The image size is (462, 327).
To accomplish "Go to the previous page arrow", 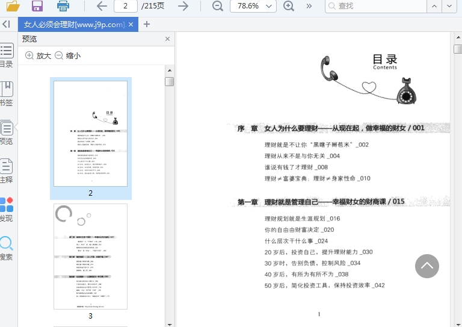I will (x=102, y=6).
